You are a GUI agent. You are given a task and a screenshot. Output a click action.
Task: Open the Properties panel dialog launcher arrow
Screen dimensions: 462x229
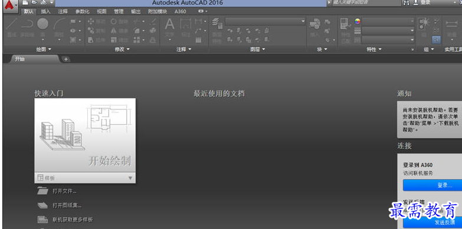412,50
